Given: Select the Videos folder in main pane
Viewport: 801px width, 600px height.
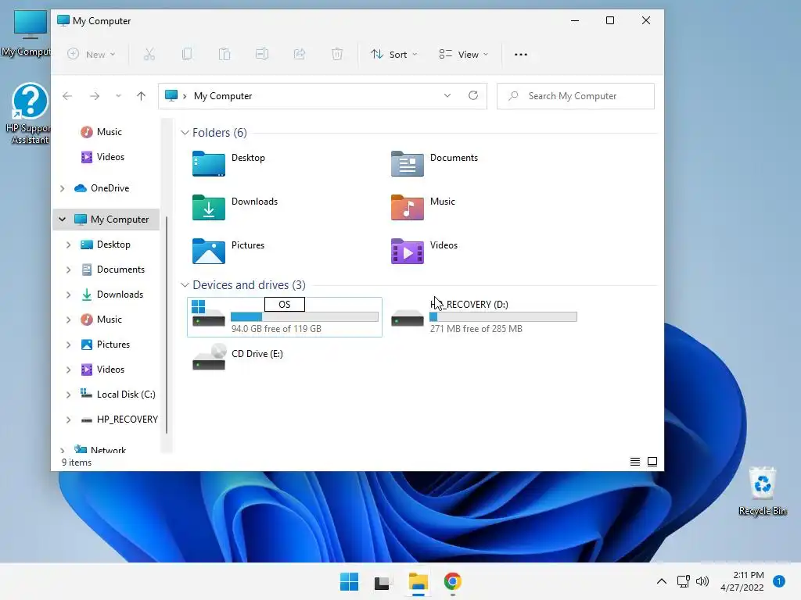Looking at the screenshot, I should coord(424,251).
